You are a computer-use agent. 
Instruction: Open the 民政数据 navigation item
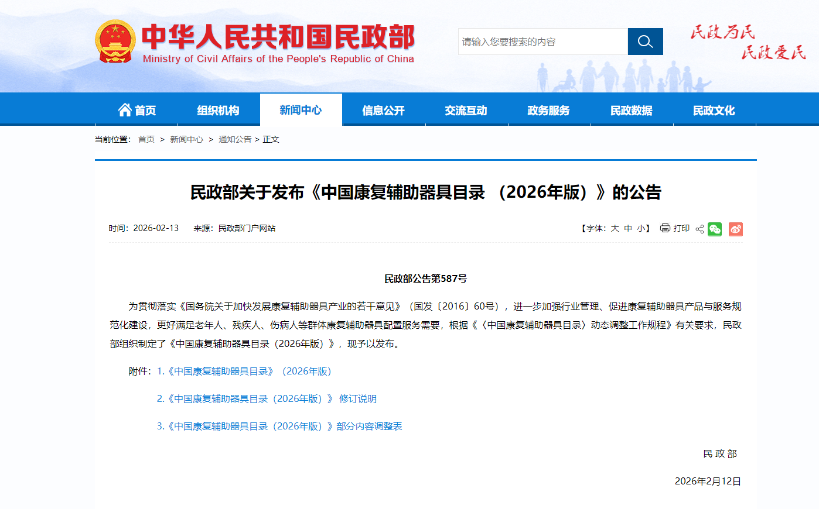tap(632, 109)
